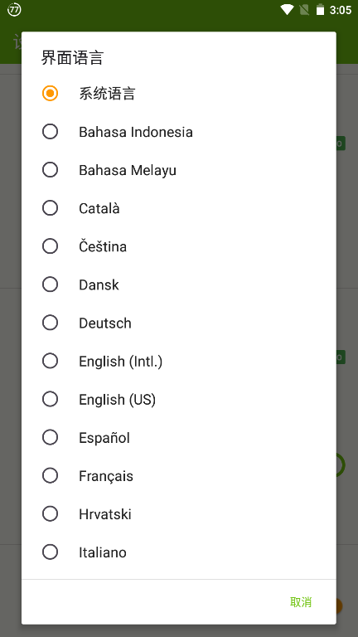Select the Bahasa Melayu radio button
The width and height of the screenshot is (358, 637).
click(x=179, y=170)
